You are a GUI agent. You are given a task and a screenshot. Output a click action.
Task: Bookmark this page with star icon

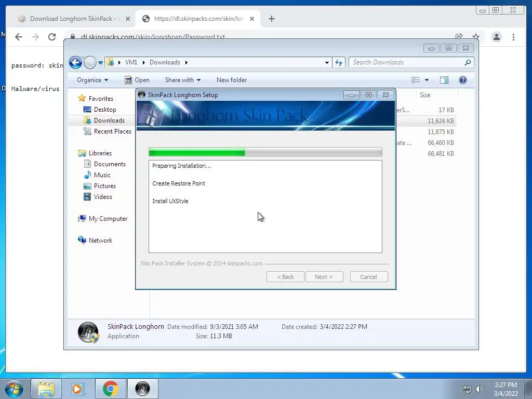(x=476, y=37)
